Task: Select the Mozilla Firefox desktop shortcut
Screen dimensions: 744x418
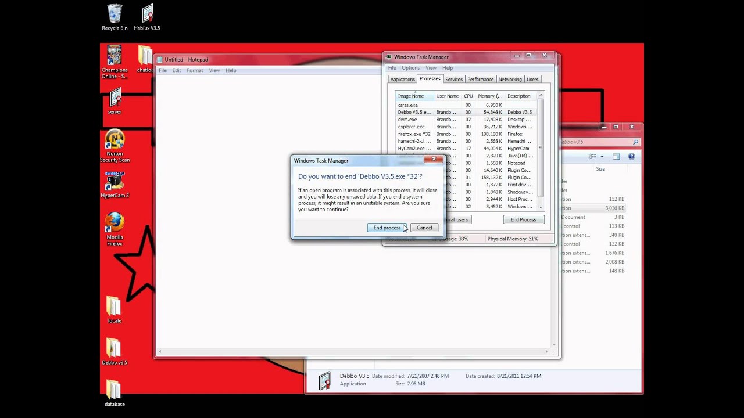Action: 115,229
